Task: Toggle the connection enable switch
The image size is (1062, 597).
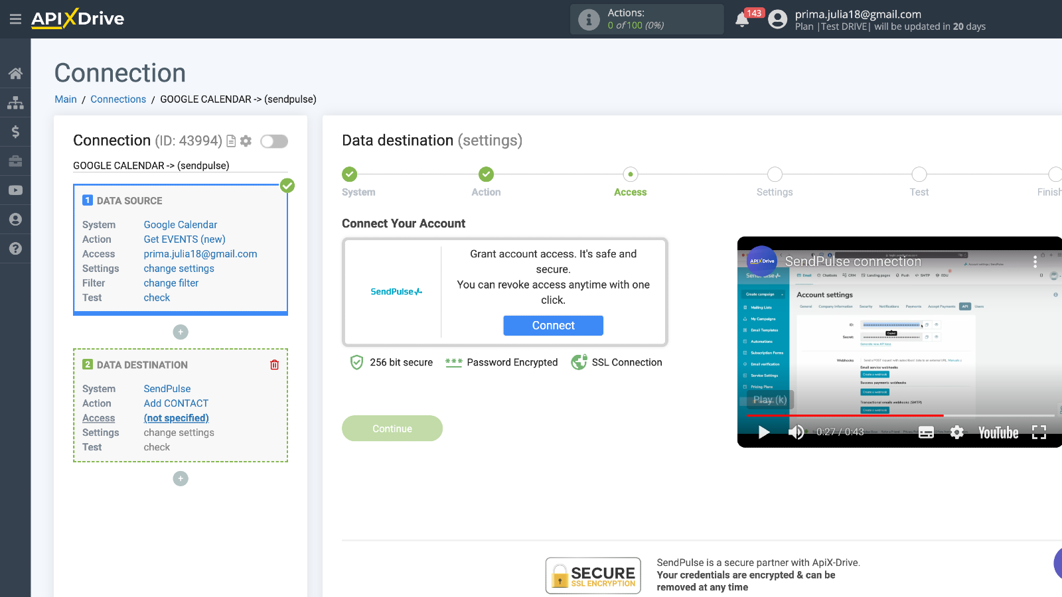Action: click(x=274, y=141)
